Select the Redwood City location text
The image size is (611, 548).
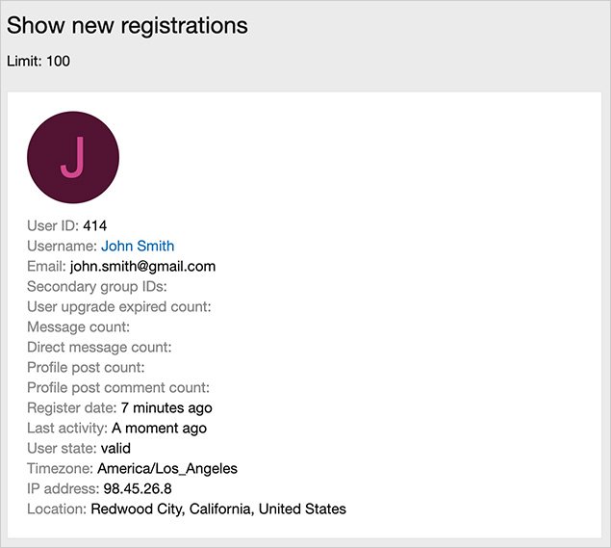point(218,509)
